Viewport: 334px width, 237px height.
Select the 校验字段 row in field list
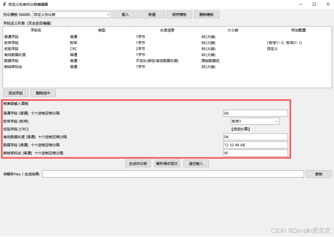click(167, 49)
